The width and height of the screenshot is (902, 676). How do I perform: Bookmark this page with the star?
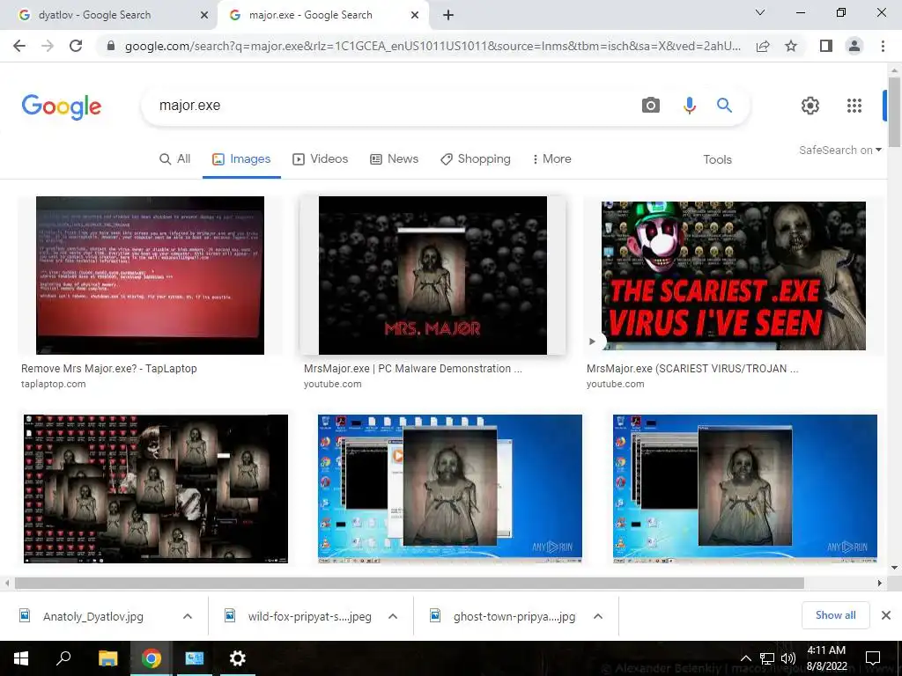click(x=791, y=46)
